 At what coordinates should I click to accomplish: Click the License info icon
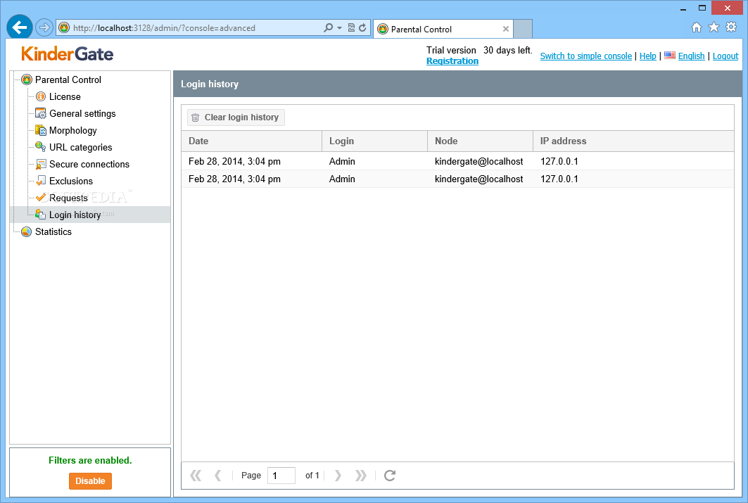click(x=41, y=97)
